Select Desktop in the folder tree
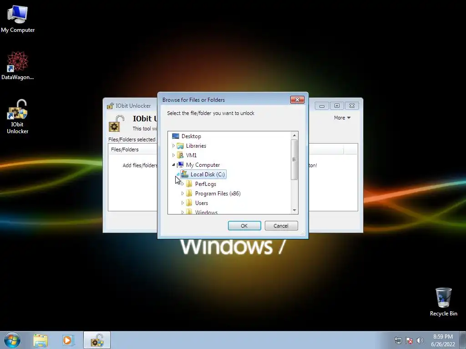 [191, 136]
